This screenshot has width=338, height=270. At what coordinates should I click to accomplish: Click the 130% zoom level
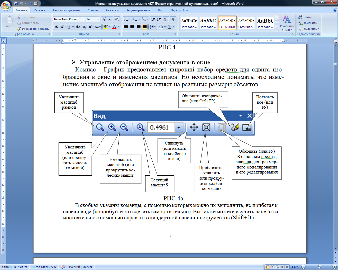tap(295, 267)
